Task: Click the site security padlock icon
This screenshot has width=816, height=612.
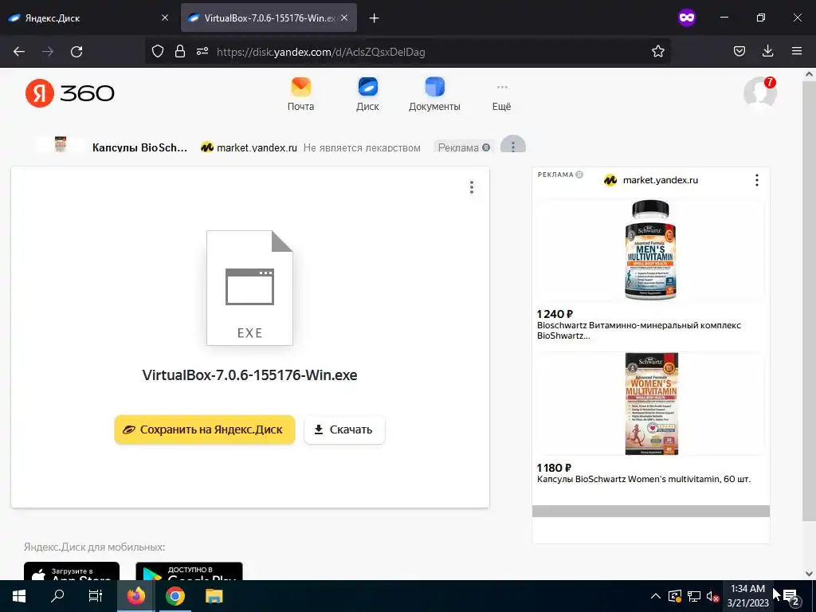Action: tap(180, 52)
